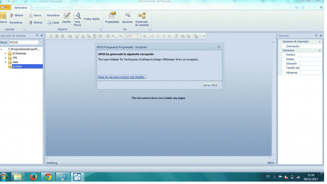Click the Opciones ribbon icon
Viewport: 327px width, 184px height.
point(128,17)
